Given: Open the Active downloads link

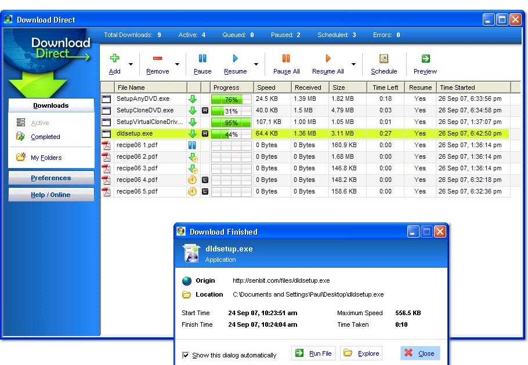Looking at the screenshot, I should [39, 123].
